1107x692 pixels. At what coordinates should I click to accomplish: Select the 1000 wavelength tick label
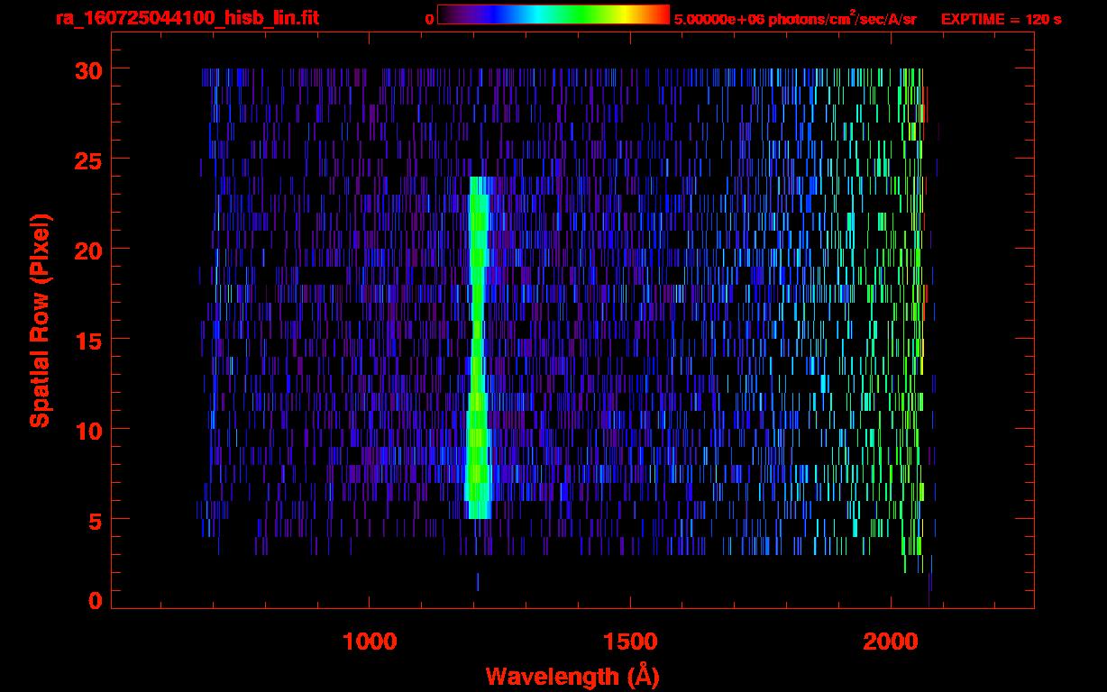pos(370,641)
